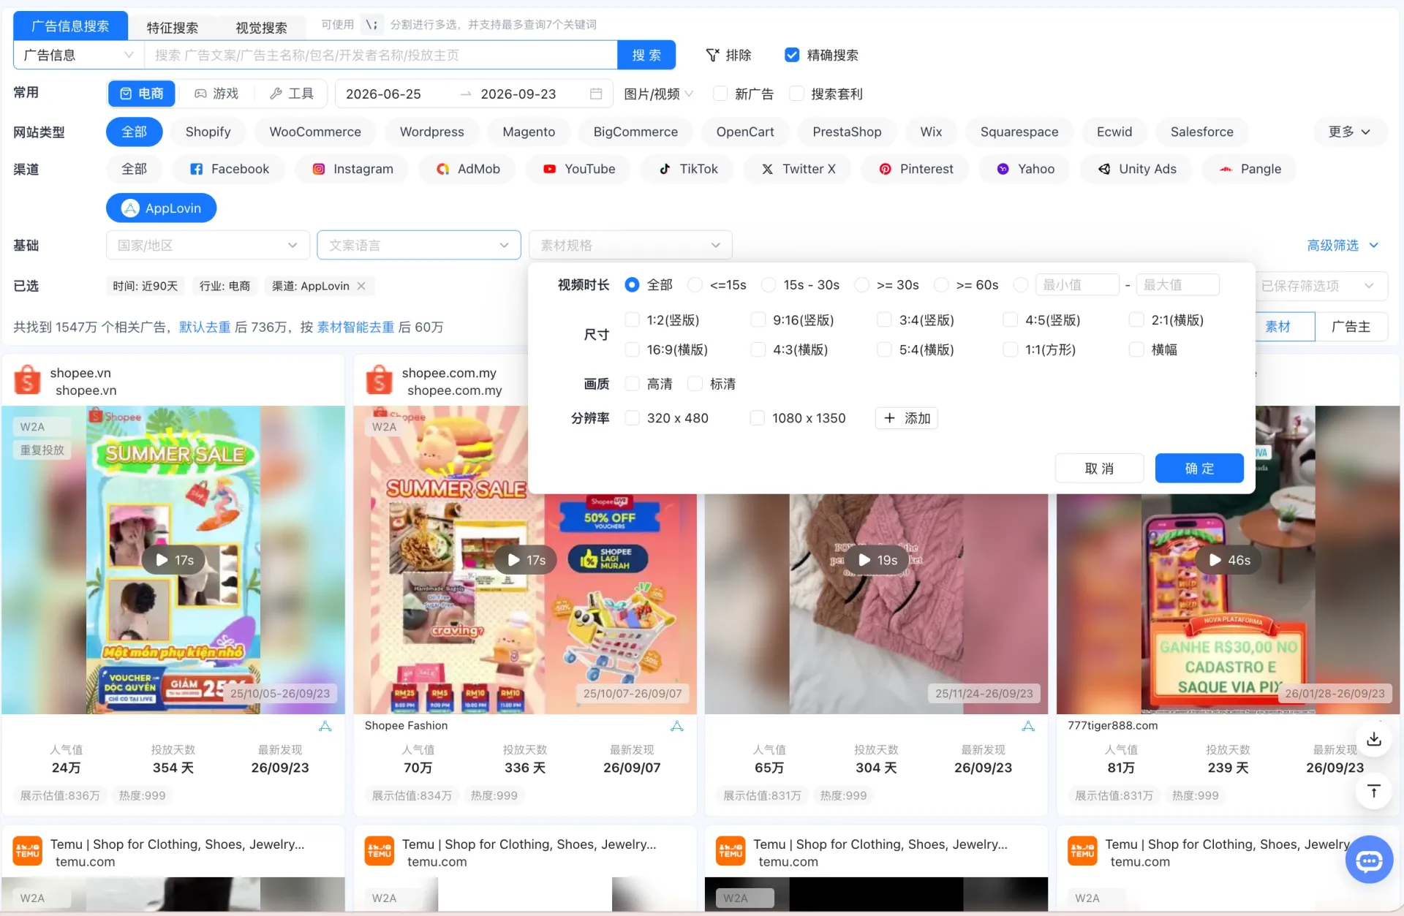
Task: Open the date range calendar icon
Action: pyautogui.click(x=596, y=94)
